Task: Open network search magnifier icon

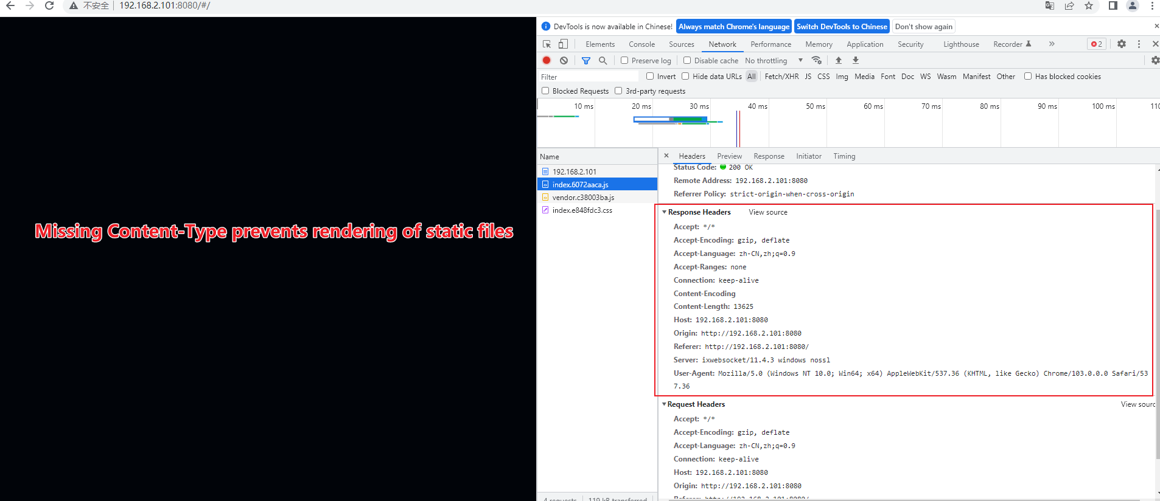Action: pos(603,60)
